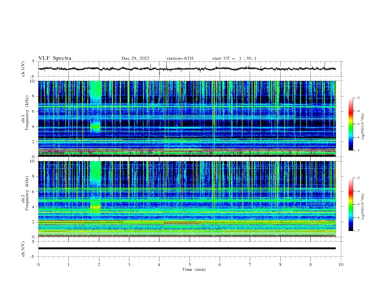Click the bright burst in ch.2 spectrogram near 4 kHz
The width and height of the screenshot is (384, 297).
click(x=96, y=207)
